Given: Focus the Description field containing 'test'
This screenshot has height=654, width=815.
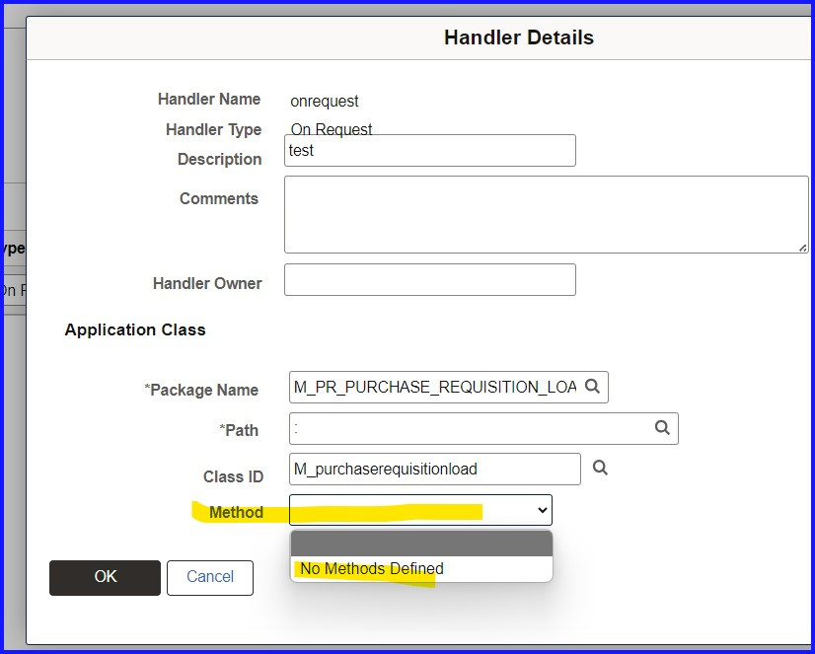Looking at the screenshot, I should pos(430,151).
